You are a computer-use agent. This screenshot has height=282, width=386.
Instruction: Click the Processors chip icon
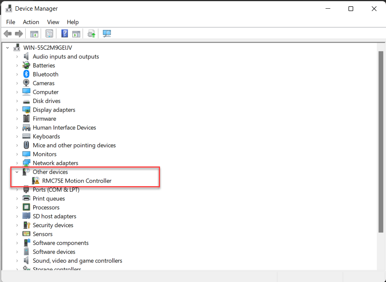pos(26,207)
